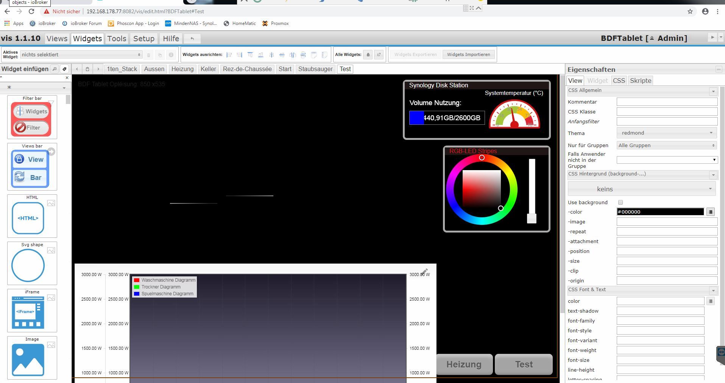Click the copy widget icon
Screen dimensions: 725x383
click(x=160, y=55)
